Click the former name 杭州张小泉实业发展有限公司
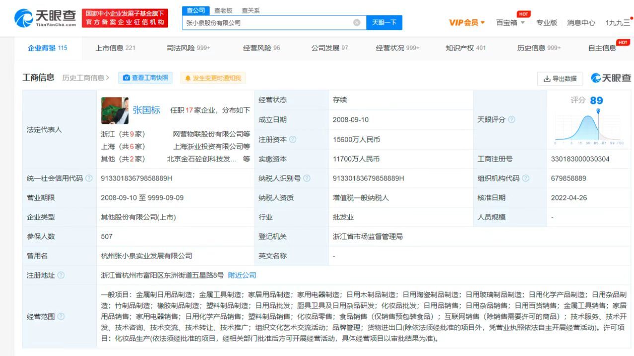 click(x=147, y=256)
